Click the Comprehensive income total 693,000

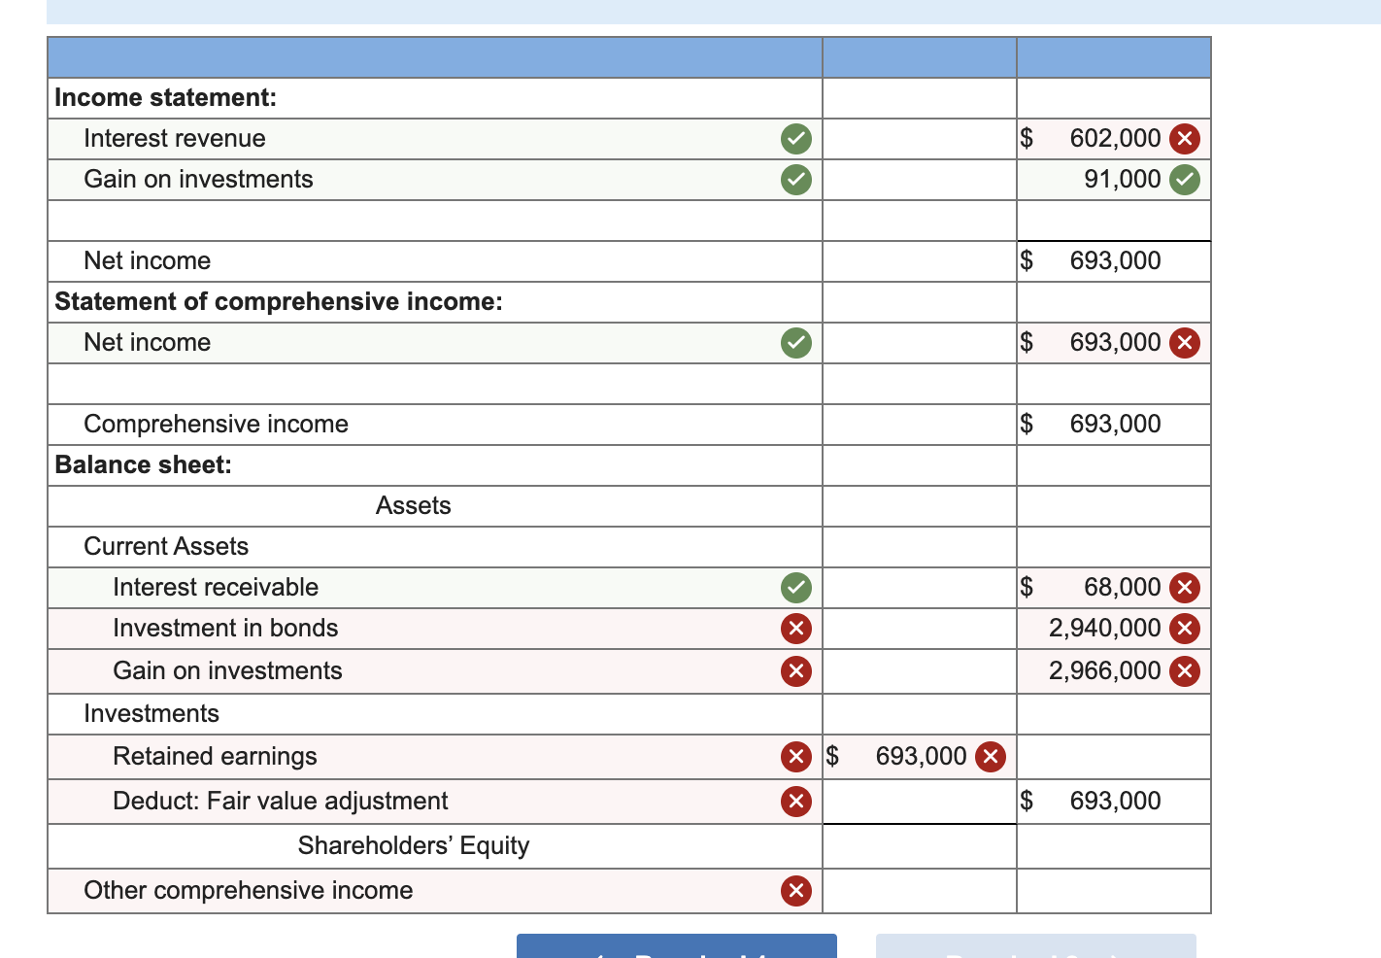(x=1115, y=425)
